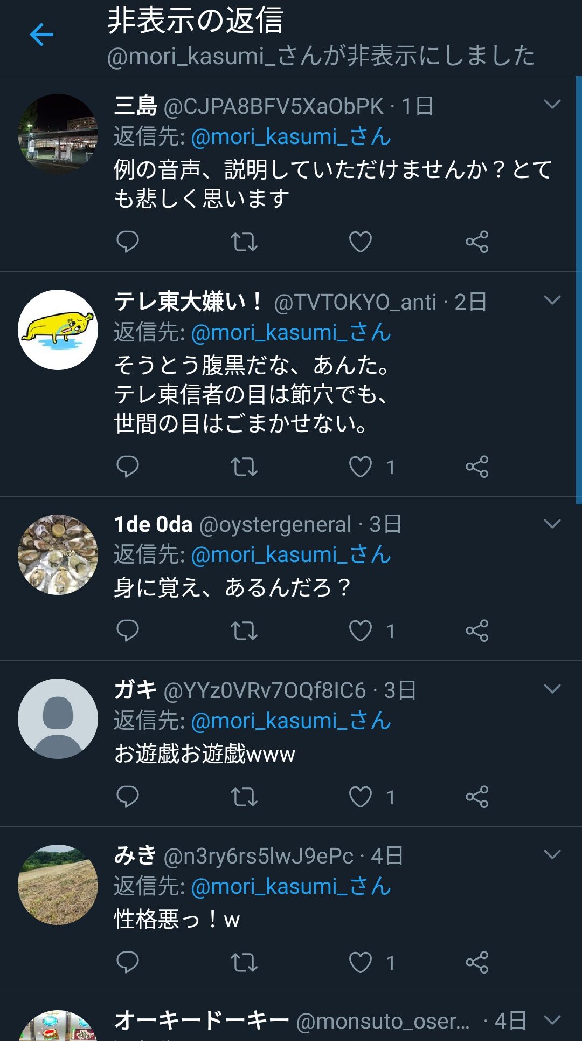Expand menu chevron on テレ東大嫌い！ tweet
Viewport: 582px width, 1041px height.
click(x=552, y=300)
